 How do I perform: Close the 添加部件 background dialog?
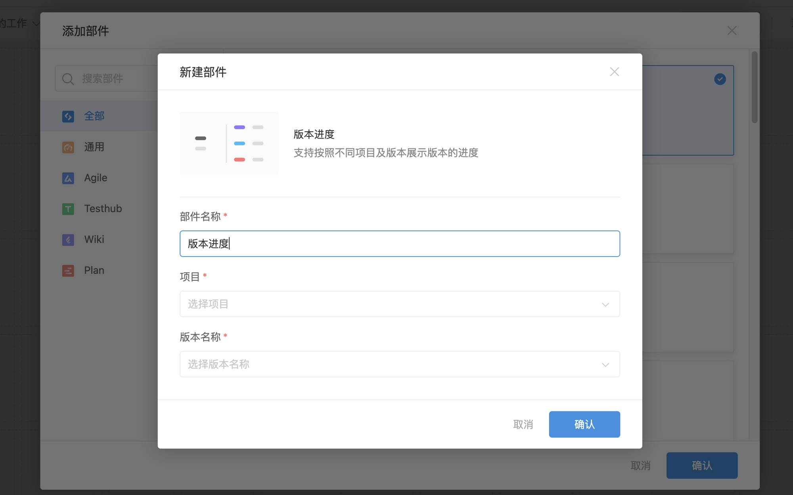732,31
